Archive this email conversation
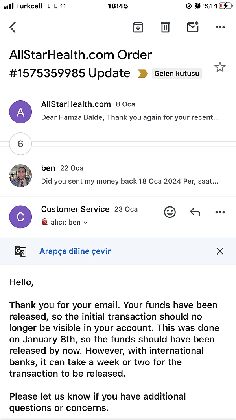Viewport: 236px width, 420px height. click(138, 27)
